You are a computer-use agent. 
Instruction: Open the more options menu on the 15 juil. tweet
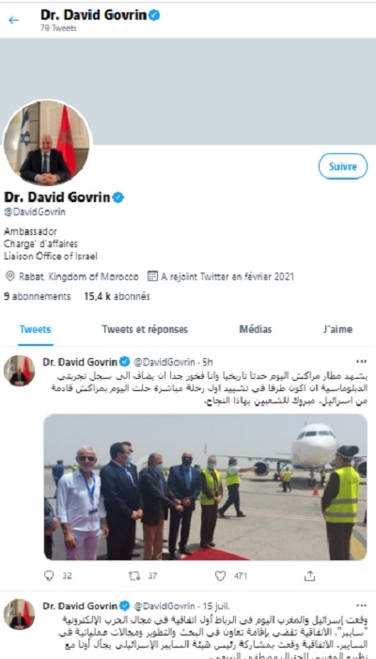coord(361,605)
